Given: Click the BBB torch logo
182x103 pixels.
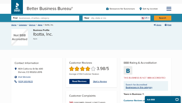Looking at the screenshot, I should [x=17, y=7].
